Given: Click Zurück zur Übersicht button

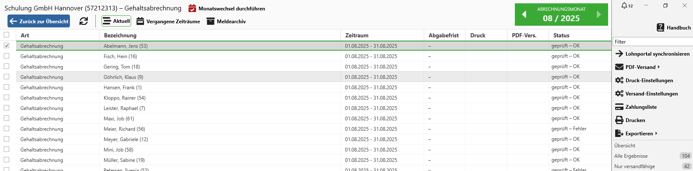Looking at the screenshot, I should coord(39,21).
